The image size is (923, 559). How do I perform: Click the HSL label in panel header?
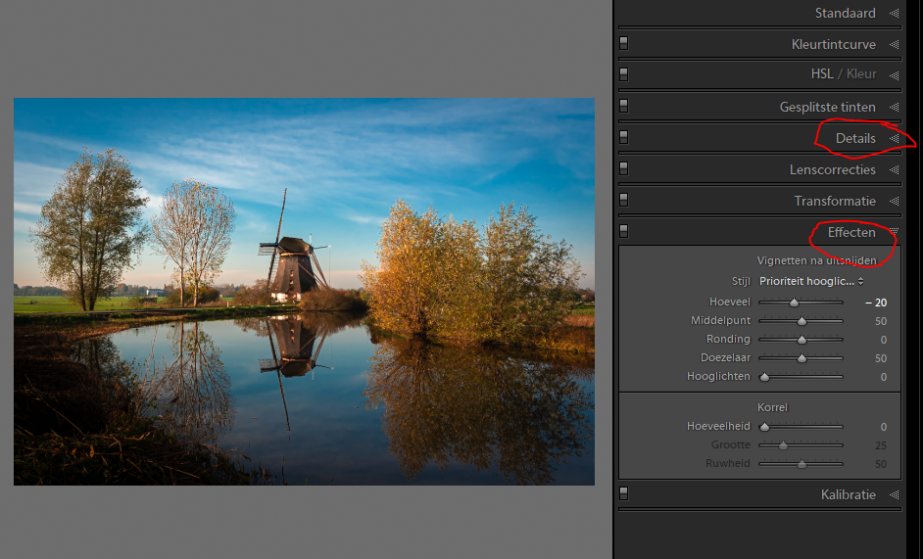tap(822, 74)
